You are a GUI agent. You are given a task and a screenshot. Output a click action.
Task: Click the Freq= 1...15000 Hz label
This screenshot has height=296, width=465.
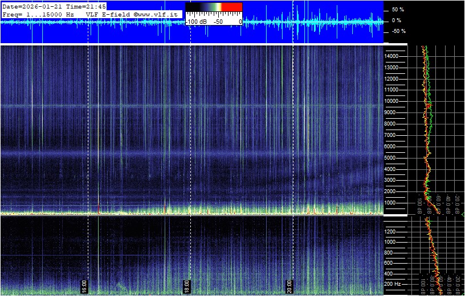[38, 14]
